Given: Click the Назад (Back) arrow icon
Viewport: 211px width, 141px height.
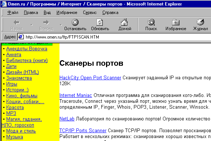Looking at the screenshot, I should tap(17, 22).
